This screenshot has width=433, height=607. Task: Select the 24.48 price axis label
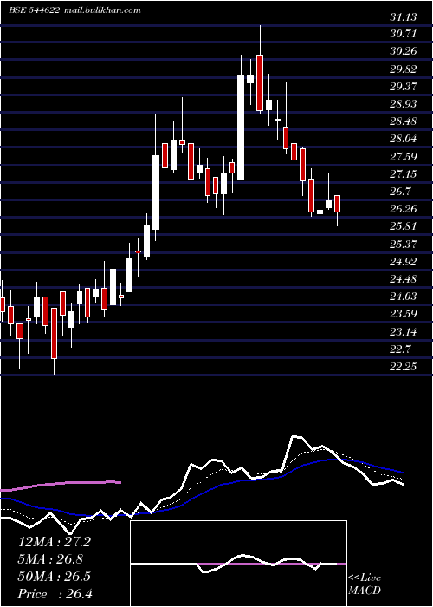404,278
